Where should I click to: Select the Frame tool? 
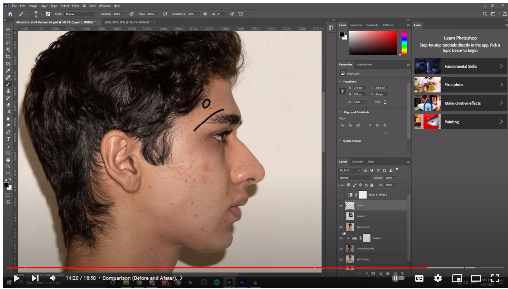pos(8,63)
